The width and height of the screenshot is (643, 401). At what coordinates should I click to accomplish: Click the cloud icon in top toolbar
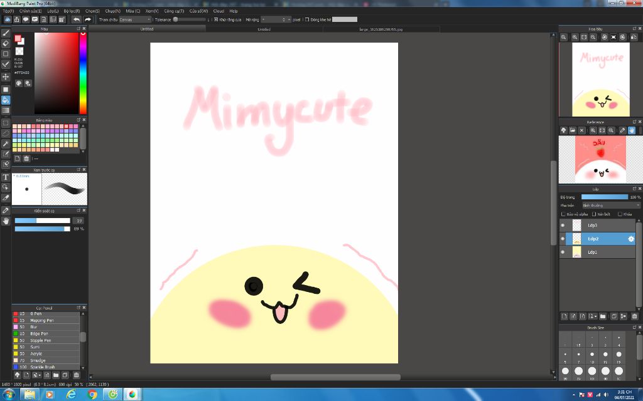8,19
